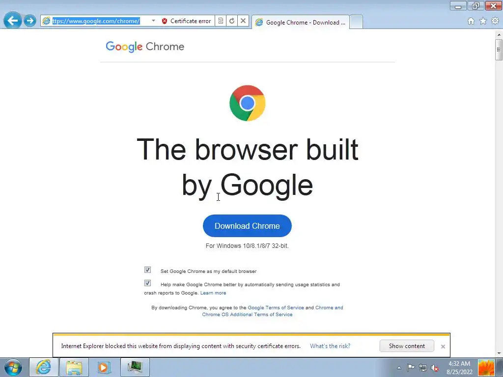The height and width of the screenshot is (377, 503).
Task: Open Chrome and Chrome OS Additional Terms link
Action: (x=273, y=311)
